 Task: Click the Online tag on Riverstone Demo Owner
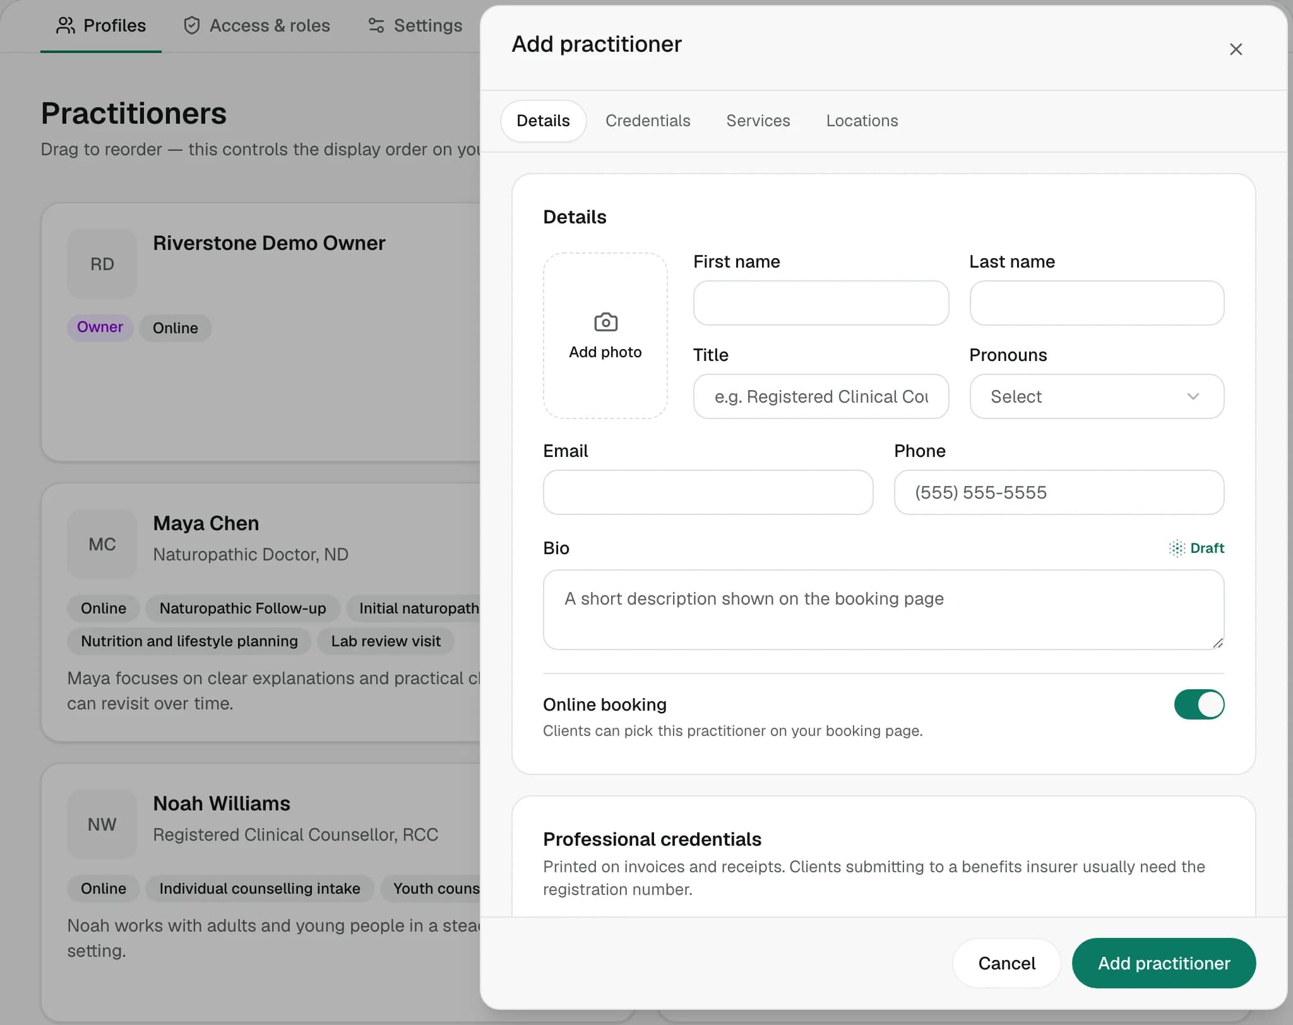(x=176, y=328)
